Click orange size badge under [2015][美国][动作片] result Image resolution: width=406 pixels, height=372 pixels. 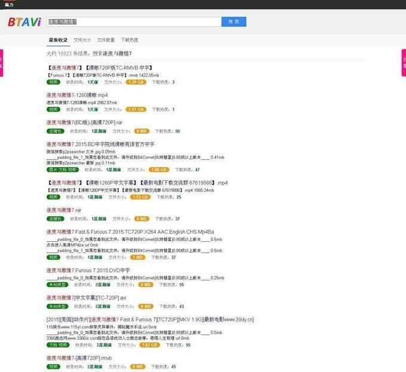150,345
